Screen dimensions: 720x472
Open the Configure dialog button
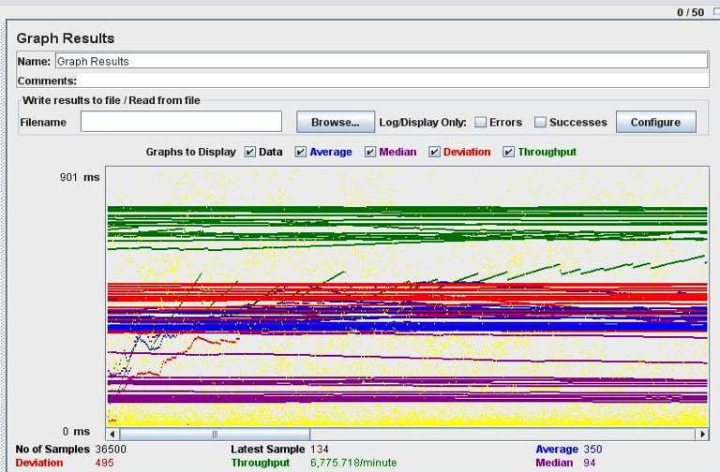point(655,122)
